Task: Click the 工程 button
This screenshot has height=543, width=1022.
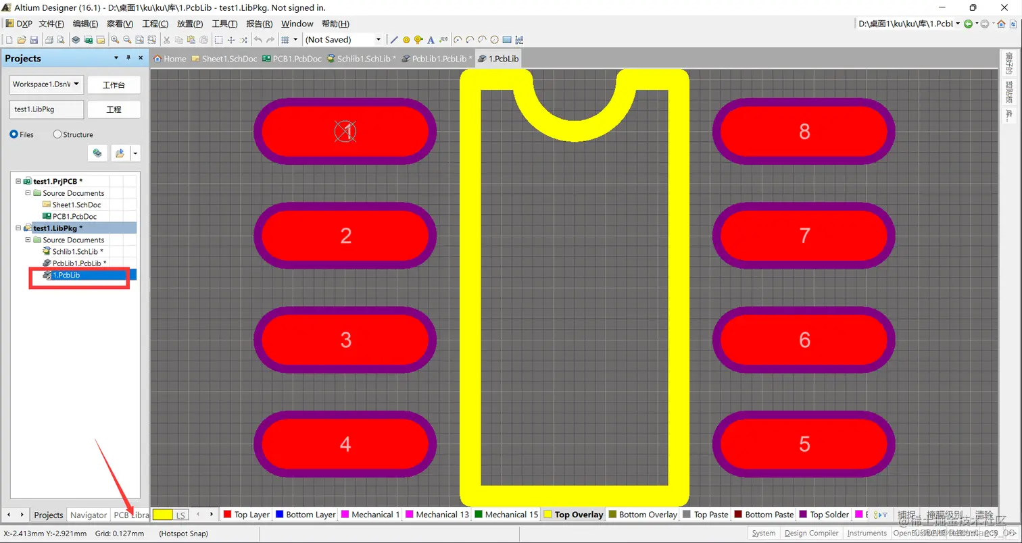Action: [x=114, y=109]
